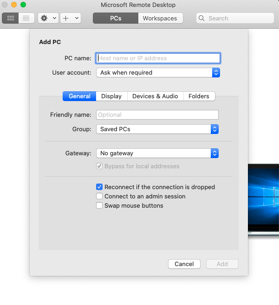Click the toolbar Search field

click(239, 19)
